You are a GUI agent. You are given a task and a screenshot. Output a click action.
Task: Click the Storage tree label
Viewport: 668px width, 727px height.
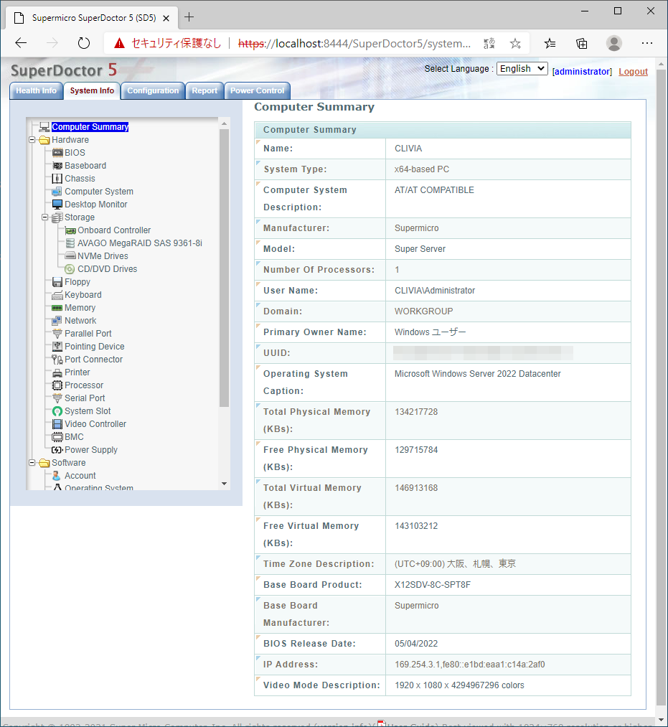(80, 217)
